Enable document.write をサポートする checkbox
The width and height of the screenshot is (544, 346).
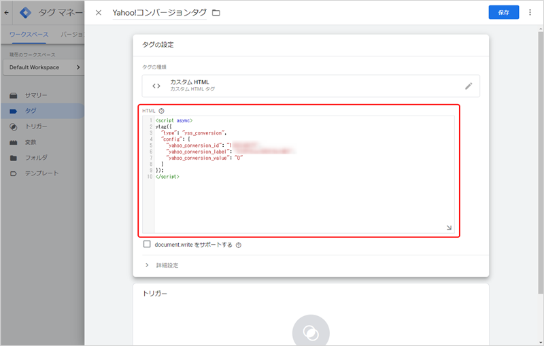click(147, 244)
